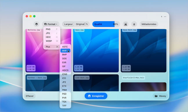Select TIFF in the submenu
Image resolution: width=188 pixels, height=112 pixels.
pyautogui.click(x=65, y=106)
